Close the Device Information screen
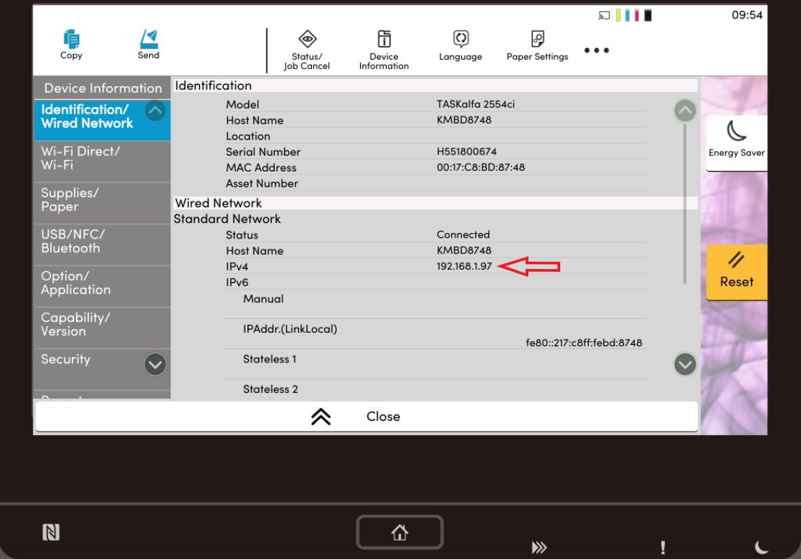Screen dimensions: 801x559 pos(384,416)
